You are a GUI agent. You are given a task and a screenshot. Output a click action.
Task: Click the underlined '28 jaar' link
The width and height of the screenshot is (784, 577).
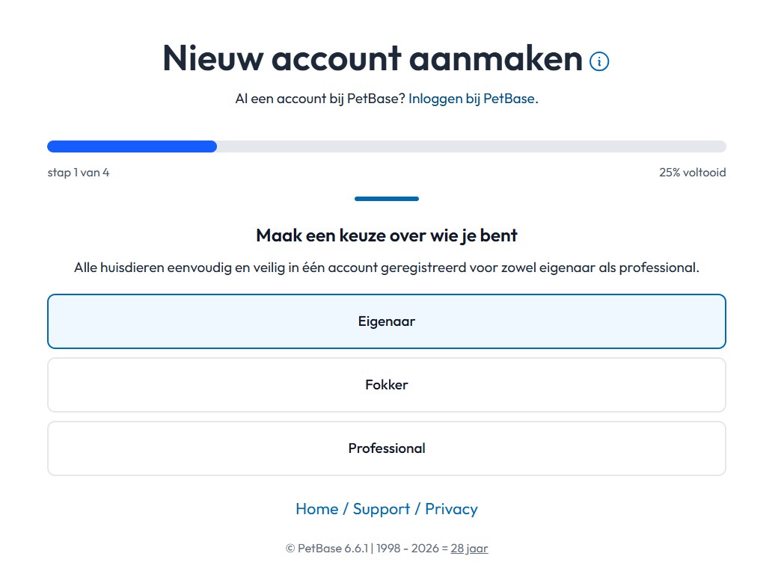(x=468, y=548)
